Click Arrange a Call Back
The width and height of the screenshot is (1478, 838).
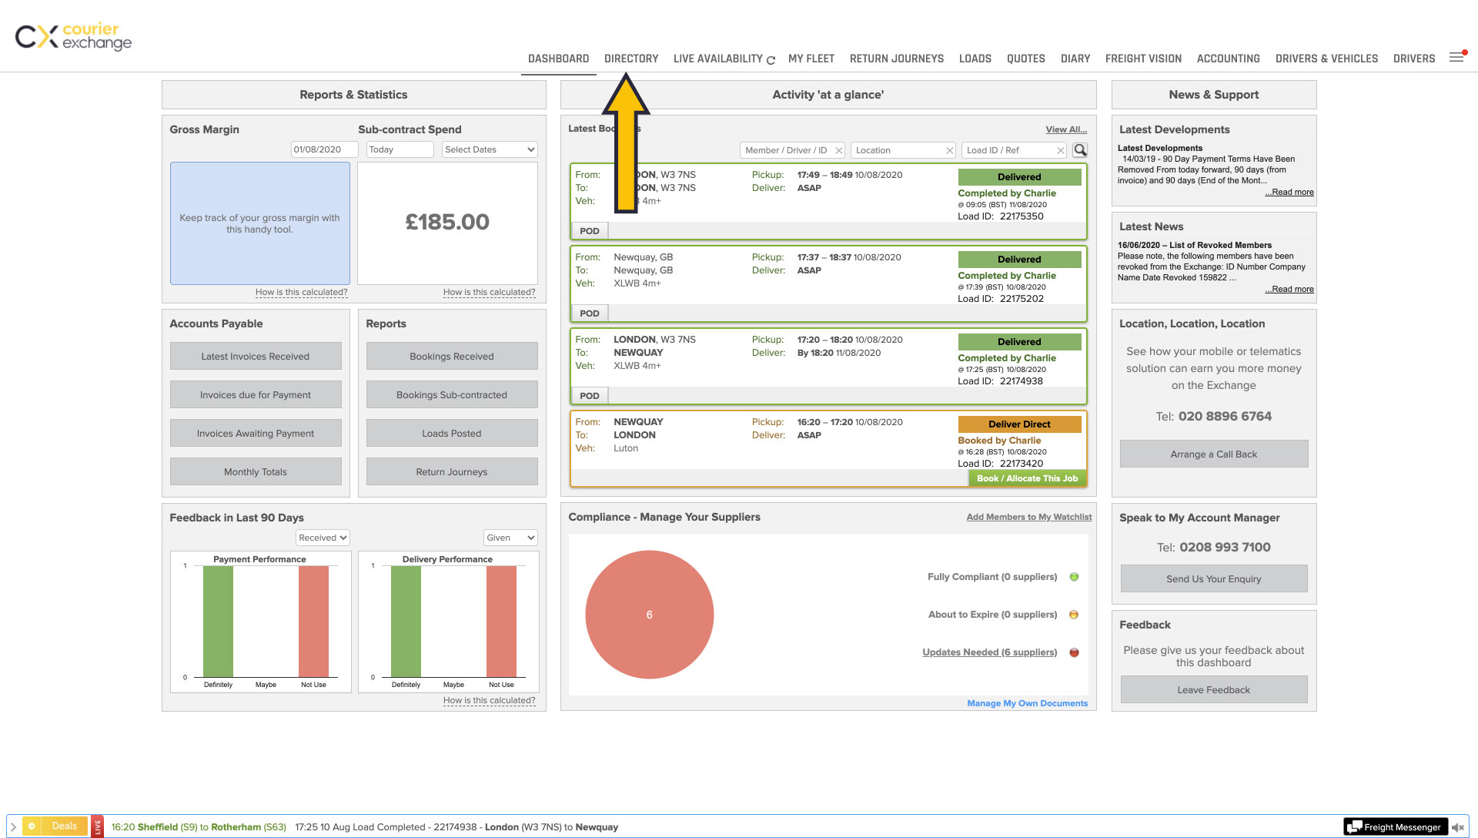[1214, 454]
